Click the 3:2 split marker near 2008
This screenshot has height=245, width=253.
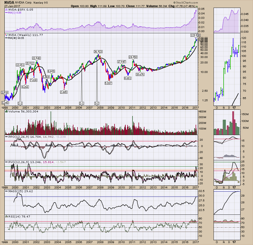coord(97,103)
